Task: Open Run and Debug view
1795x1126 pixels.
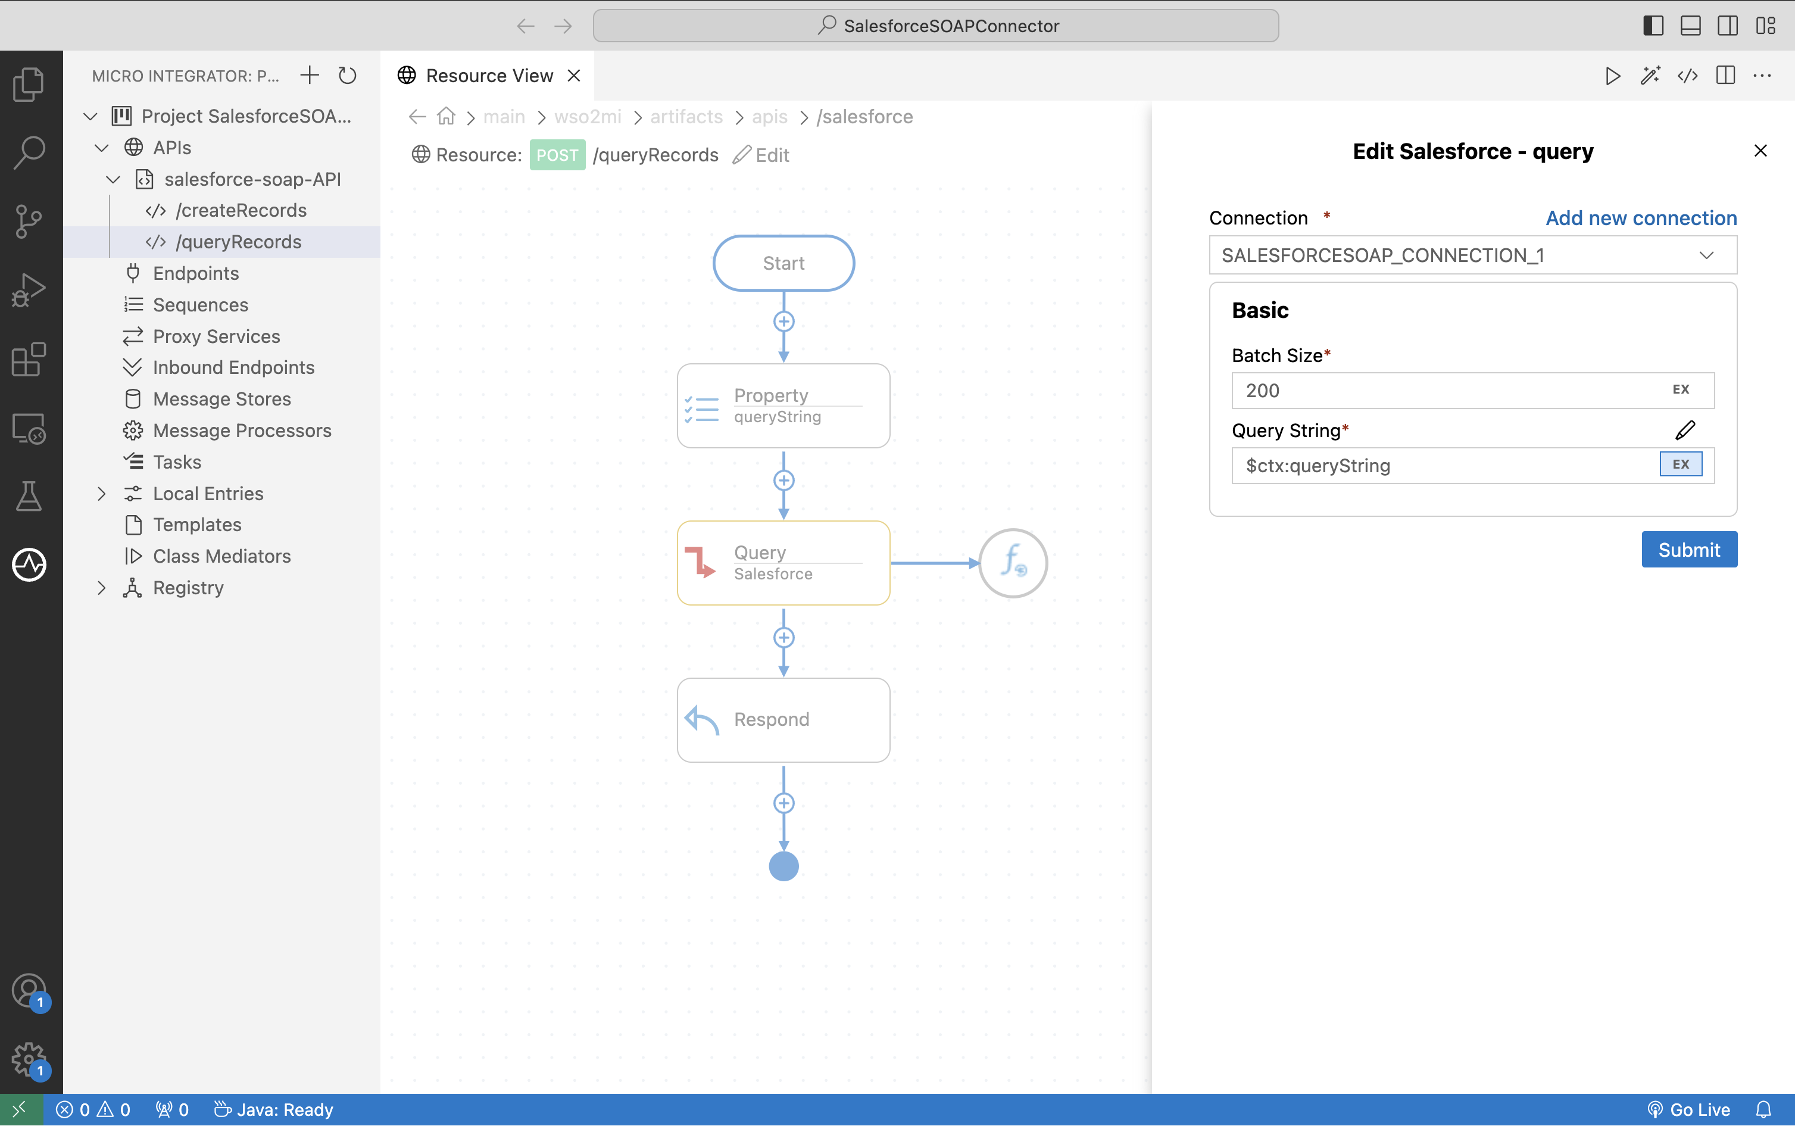Action: point(30,291)
